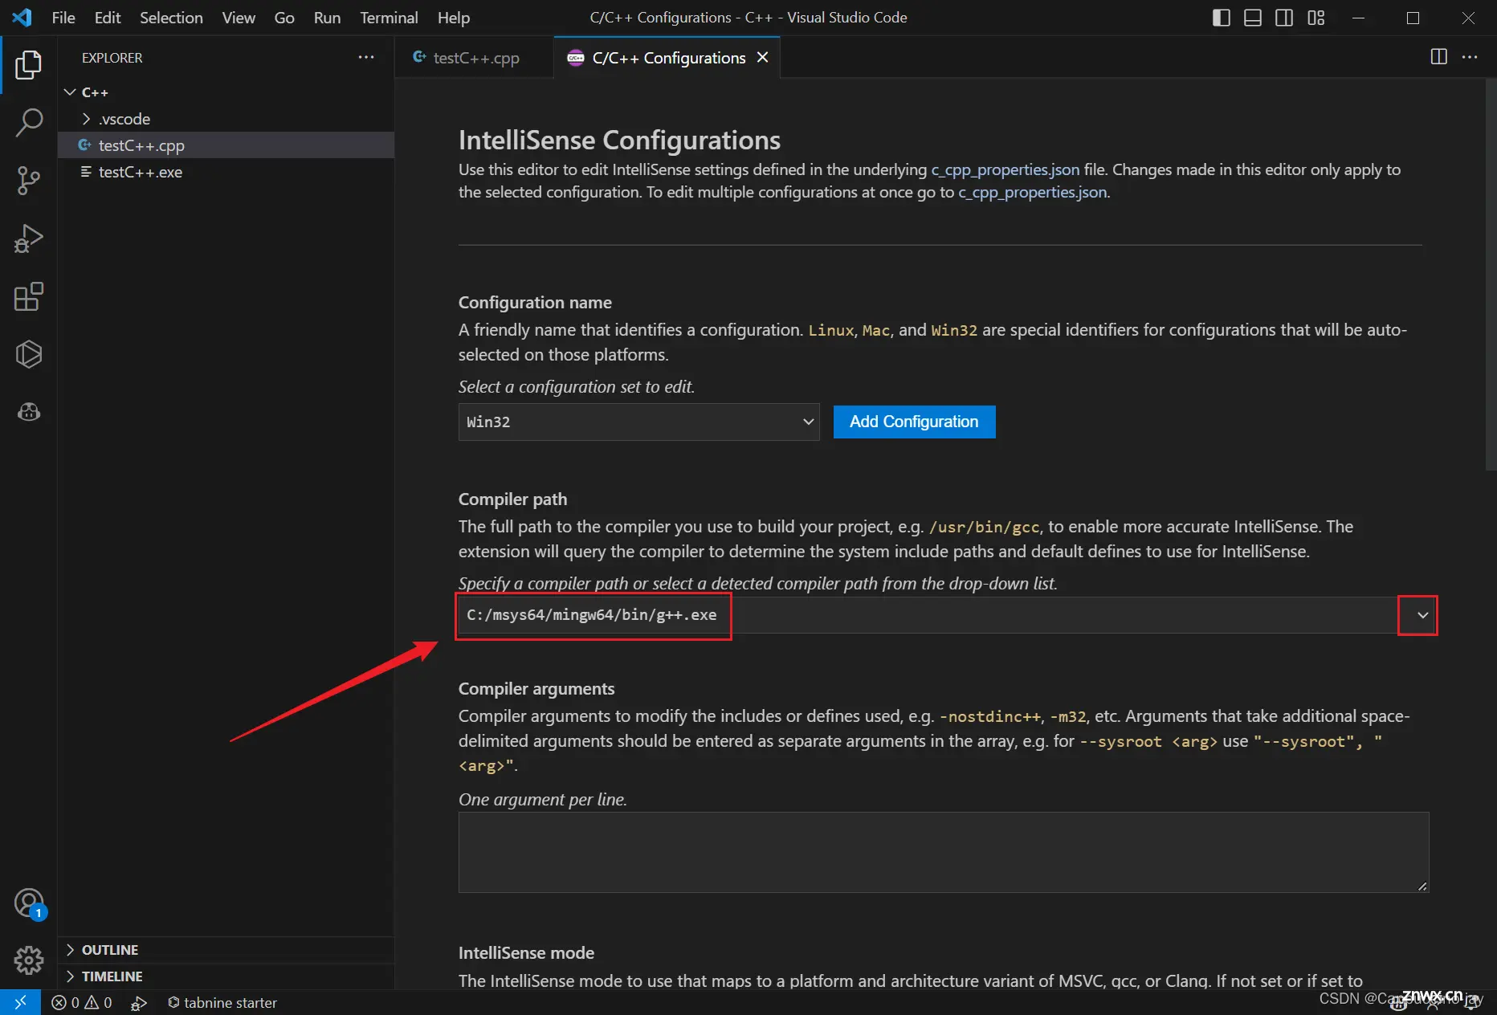Open the Source Control view
1497x1015 pixels.
pos(29,181)
